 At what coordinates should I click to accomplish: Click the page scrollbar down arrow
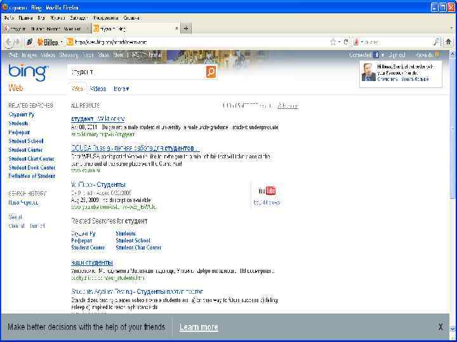point(453,329)
